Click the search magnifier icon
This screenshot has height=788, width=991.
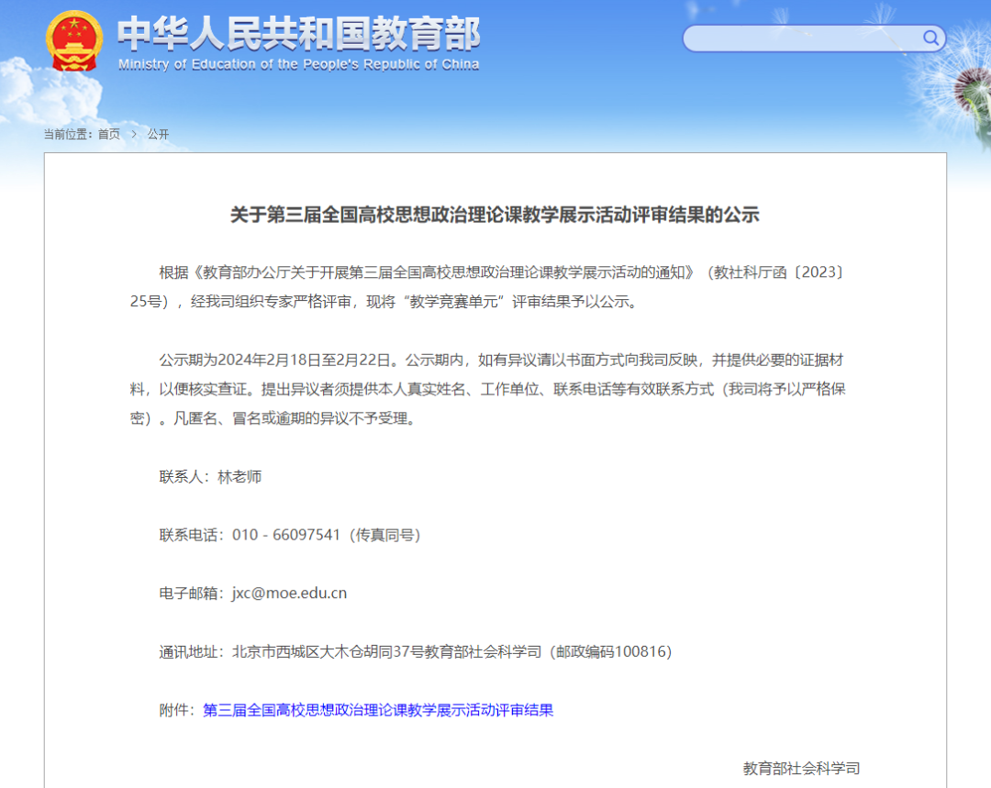pos(930,39)
